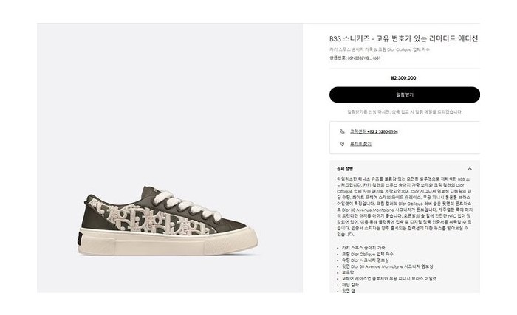The image size is (517, 315).
Task: Click the Dior 30 Avenue Montaigne bullet item
Action: [x=387, y=266]
